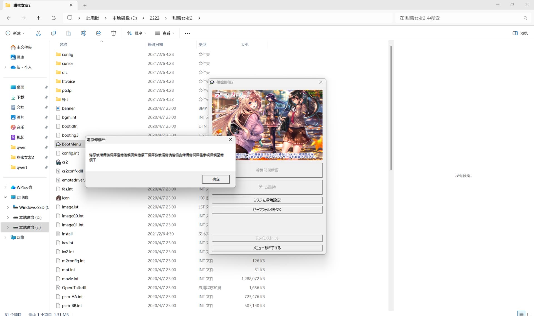Close the game launcher window
Viewport: 534px width, 316px height.
pyautogui.click(x=321, y=82)
